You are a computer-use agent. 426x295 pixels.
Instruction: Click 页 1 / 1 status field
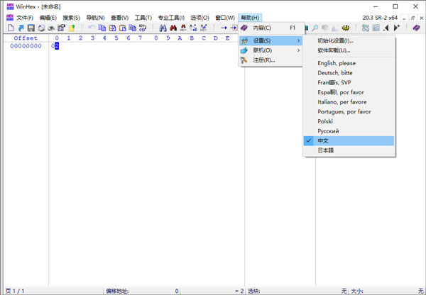pyautogui.click(x=15, y=291)
